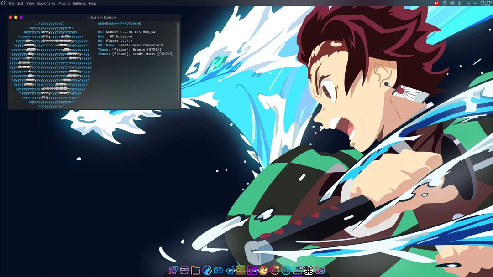Image resolution: width=493 pixels, height=277 pixels.
Task: Launch the rocket icon at the dock's left
Action: pos(173,270)
